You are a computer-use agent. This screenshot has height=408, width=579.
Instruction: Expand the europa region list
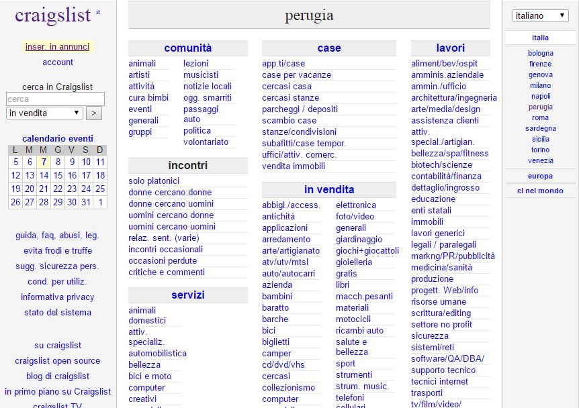pyautogui.click(x=540, y=176)
